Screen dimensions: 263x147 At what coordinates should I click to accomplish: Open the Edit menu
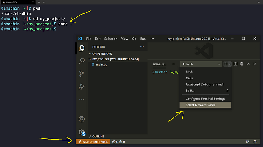(x=98, y=39)
